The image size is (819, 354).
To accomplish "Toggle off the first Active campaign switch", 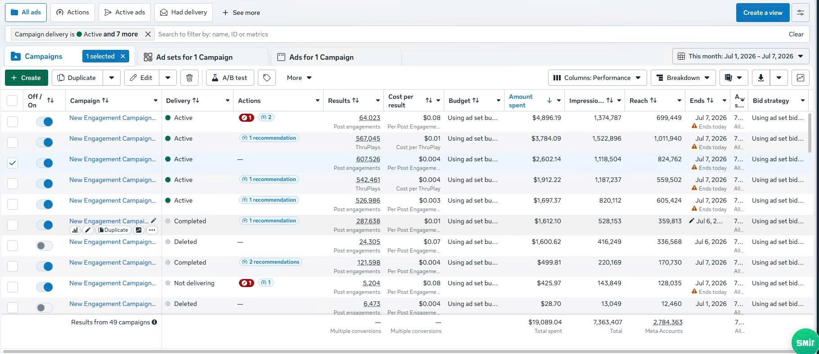I will pos(45,122).
